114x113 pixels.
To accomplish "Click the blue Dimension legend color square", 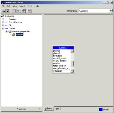I will point(101,109).
